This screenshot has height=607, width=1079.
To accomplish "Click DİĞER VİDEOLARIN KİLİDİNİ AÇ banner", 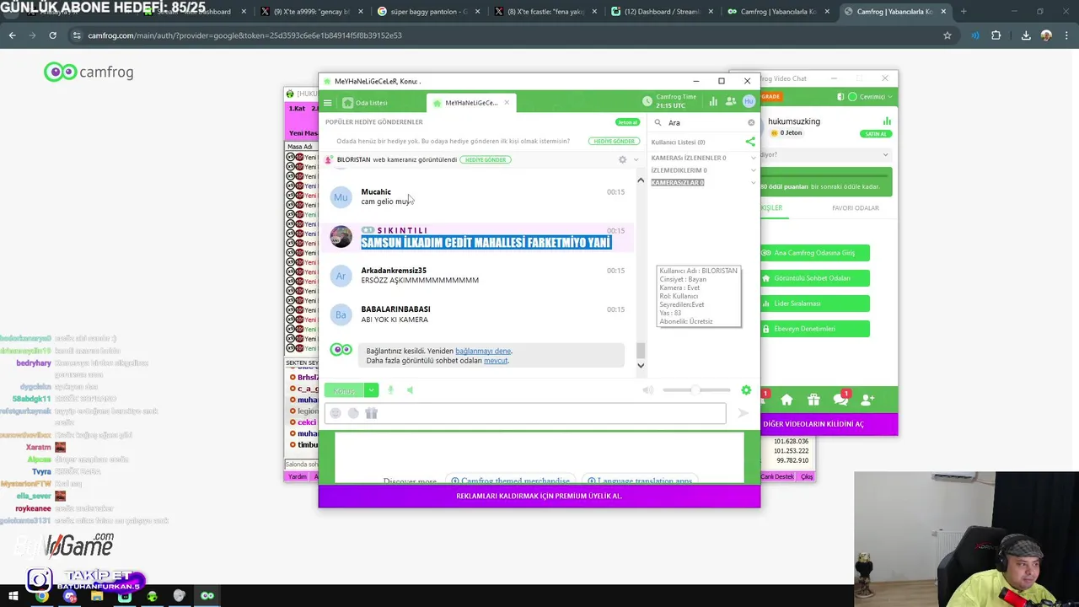I will coord(813,424).
